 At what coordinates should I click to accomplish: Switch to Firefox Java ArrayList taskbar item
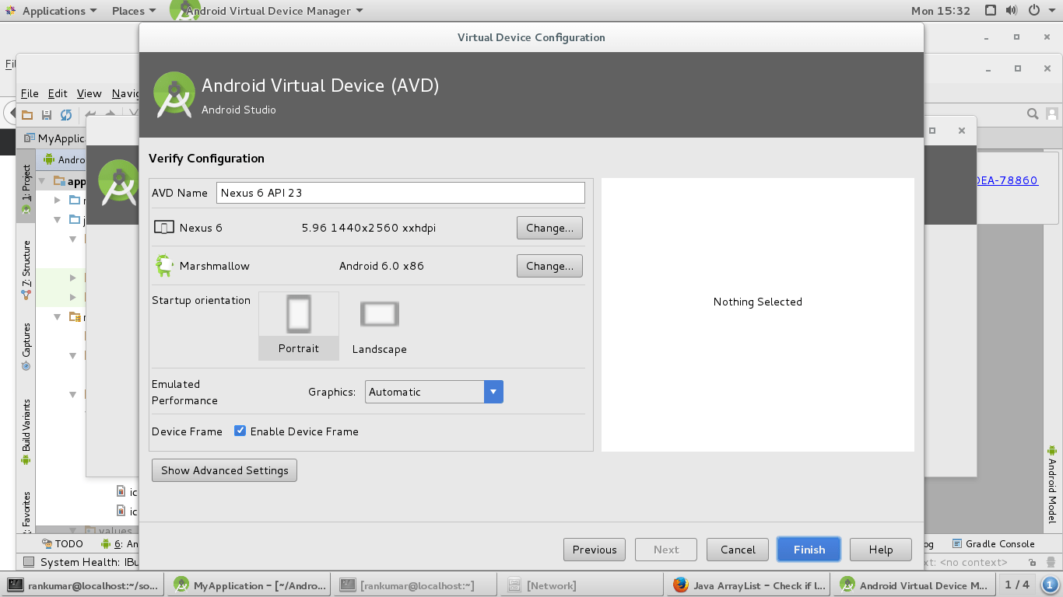pos(749,585)
